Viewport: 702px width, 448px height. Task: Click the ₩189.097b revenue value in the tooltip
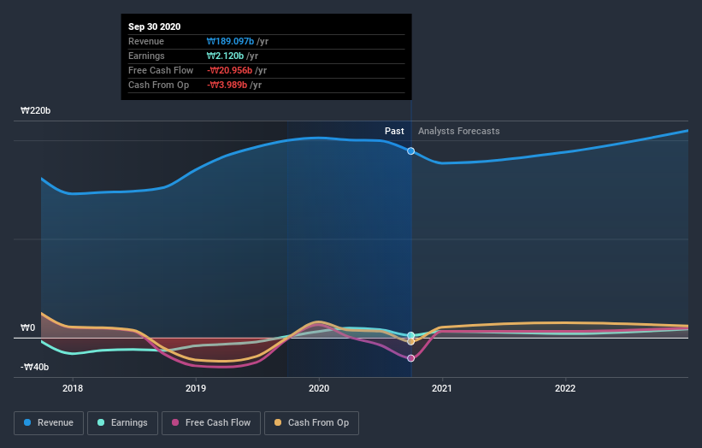pyautogui.click(x=230, y=41)
